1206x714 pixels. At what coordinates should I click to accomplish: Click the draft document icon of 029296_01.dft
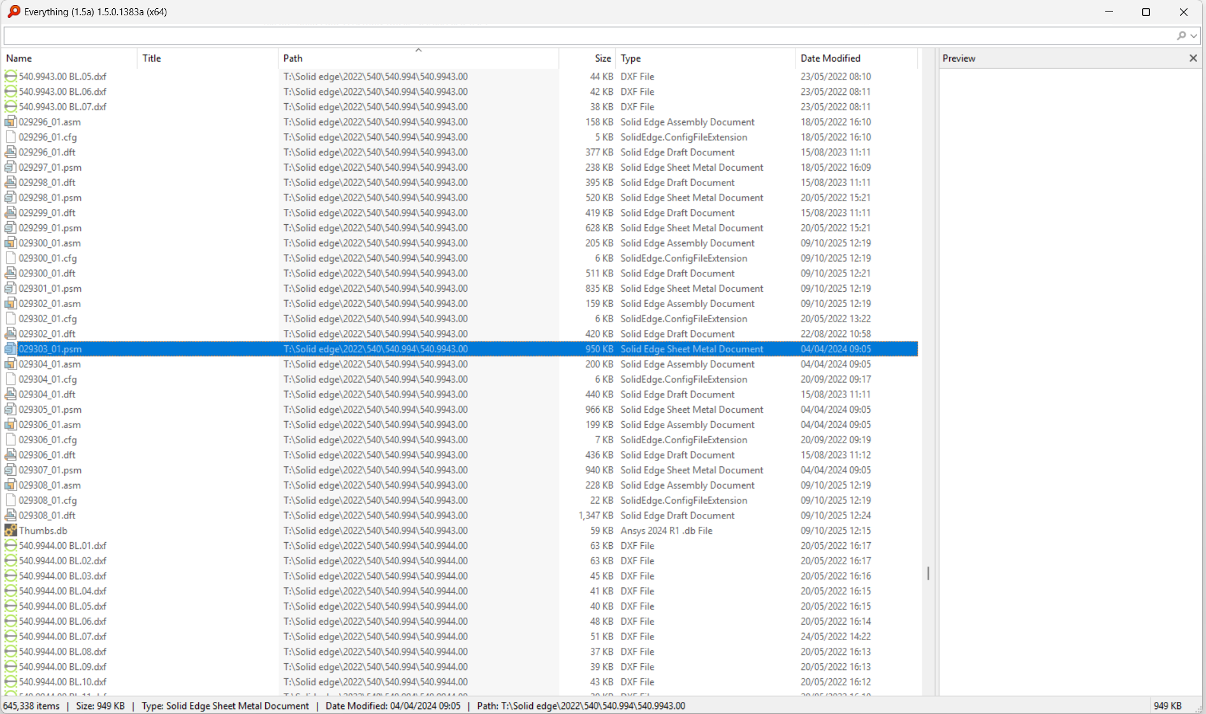point(11,152)
